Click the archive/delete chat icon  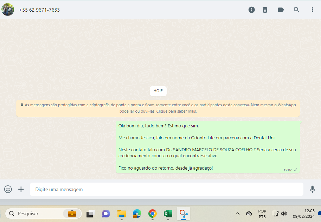pos(265,9)
